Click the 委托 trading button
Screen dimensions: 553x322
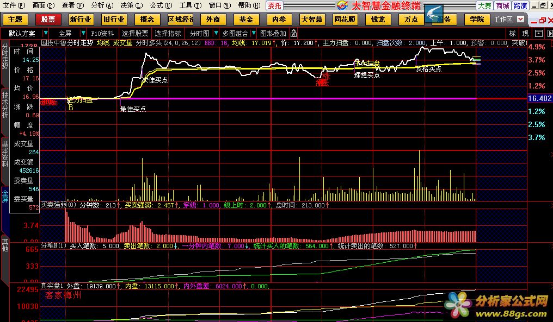click(274, 5)
